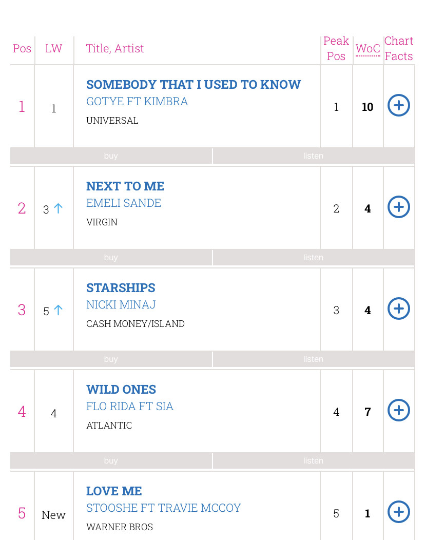Show chart facts for Starships row

pos(398,308)
